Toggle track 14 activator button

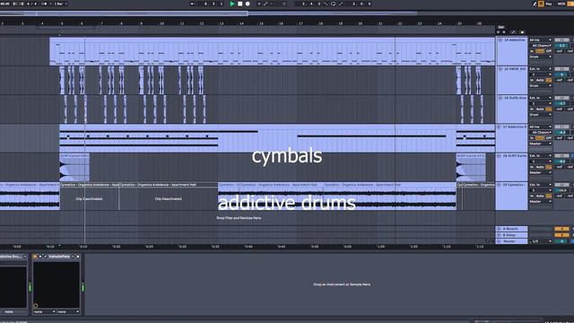click(562, 39)
